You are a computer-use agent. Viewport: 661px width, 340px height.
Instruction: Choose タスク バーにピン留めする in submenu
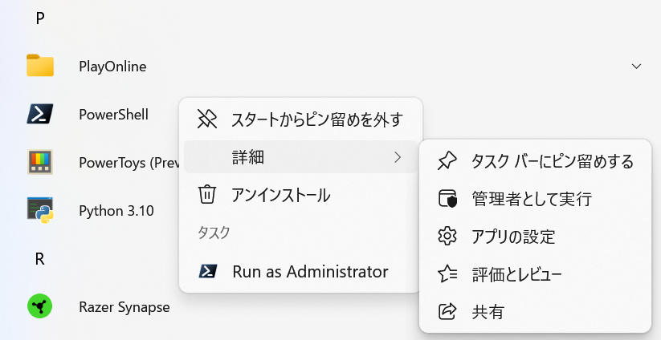click(535, 161)
